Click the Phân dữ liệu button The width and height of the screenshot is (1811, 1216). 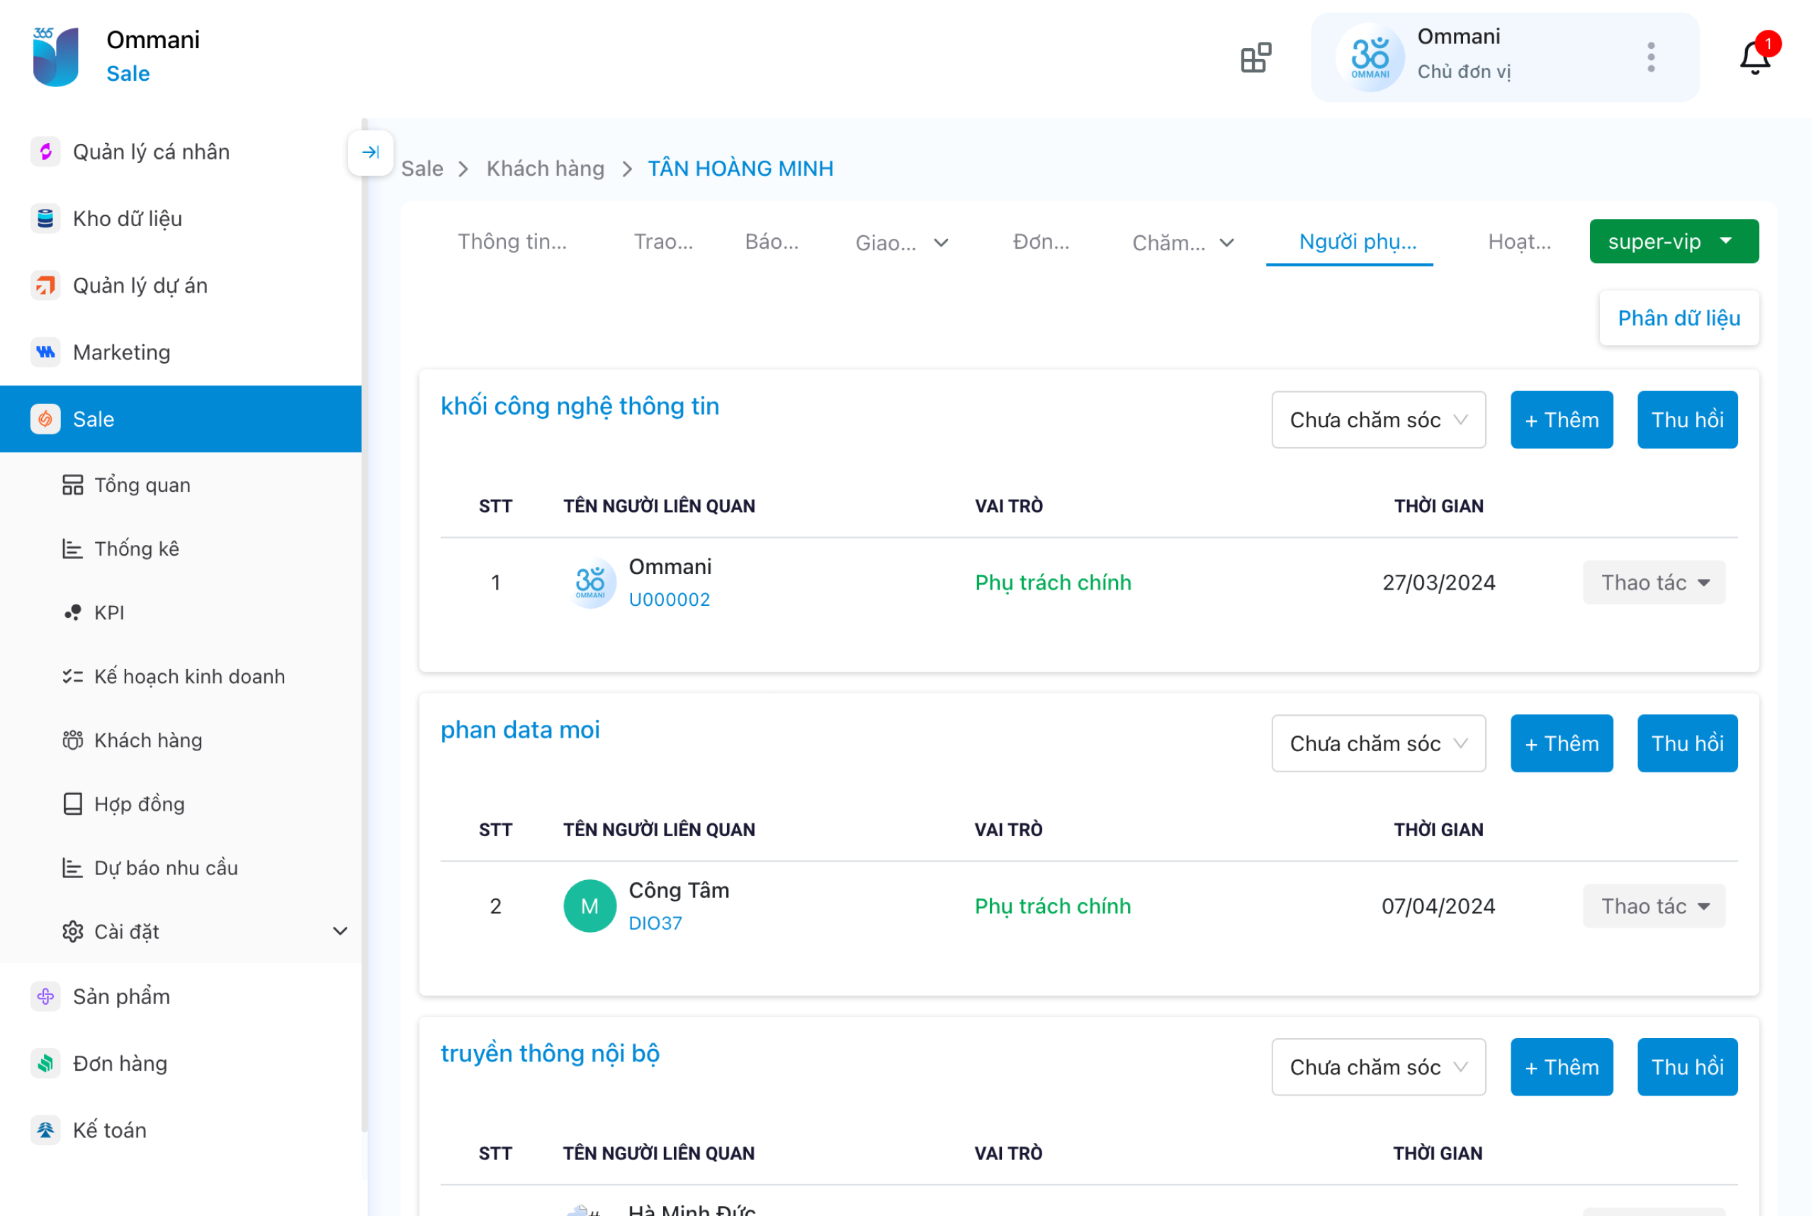pyautogui.click(x=1679, y=318)
